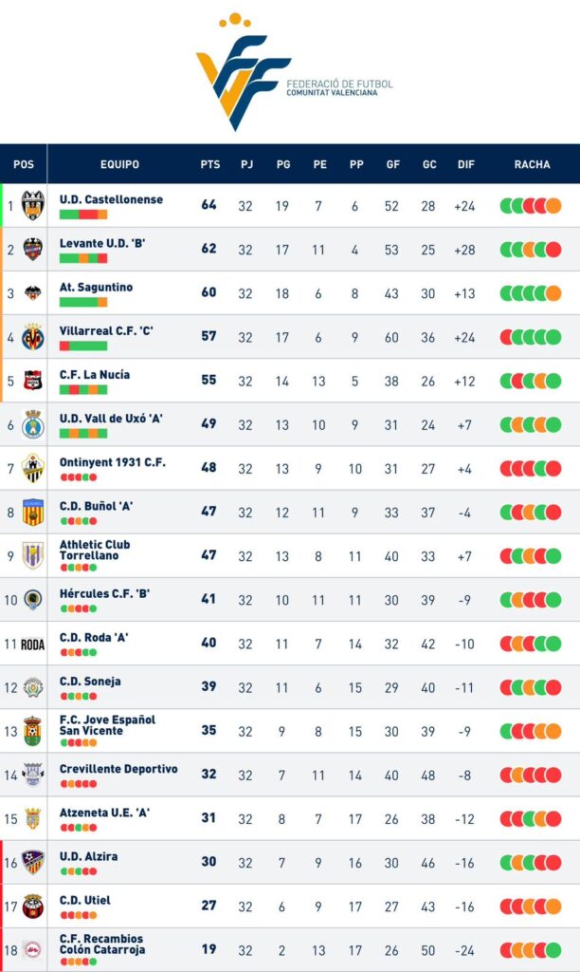
Task: Click the Levante U.D. 'B' crest
Action: (x=33, y=250)
